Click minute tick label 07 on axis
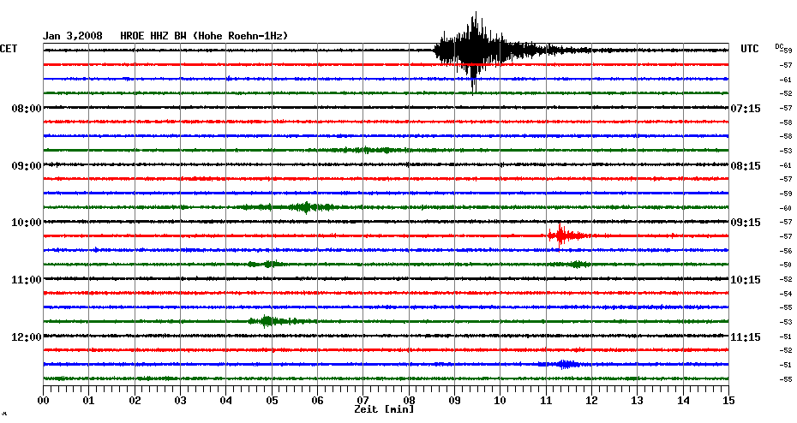Viewport: 797px width, 423px height. pyautogui.click(x=363, y=401)
